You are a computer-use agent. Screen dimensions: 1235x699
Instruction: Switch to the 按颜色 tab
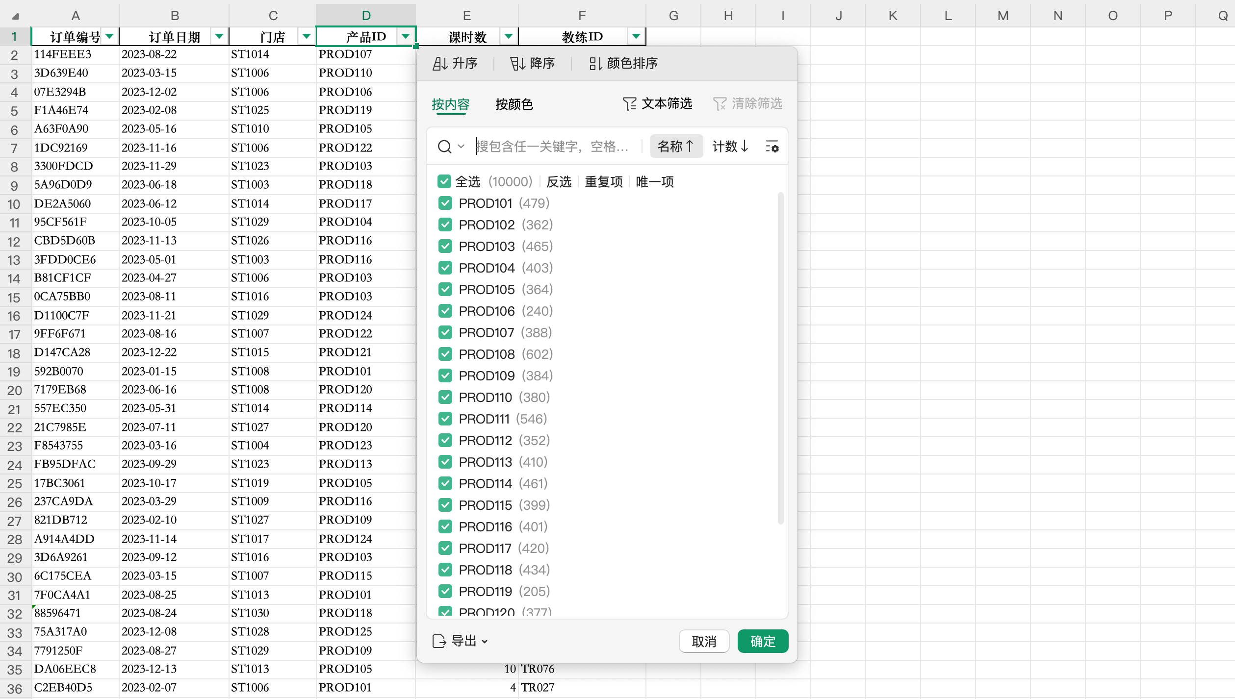[514, 104]
